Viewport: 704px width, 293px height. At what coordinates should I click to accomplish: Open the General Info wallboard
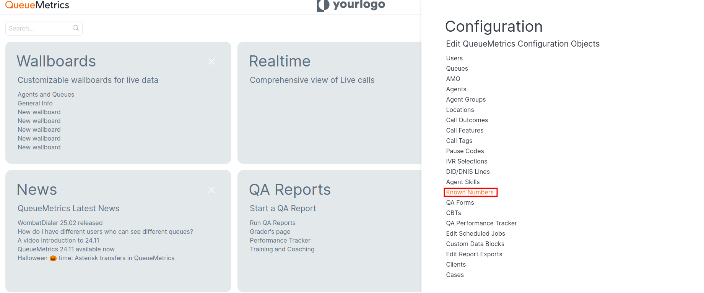(x=35, y=103)
